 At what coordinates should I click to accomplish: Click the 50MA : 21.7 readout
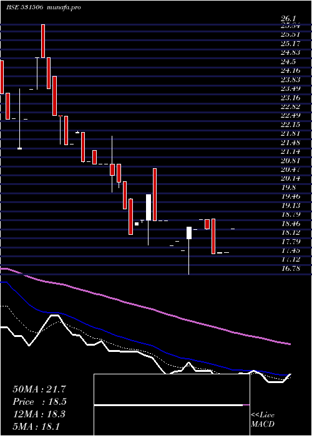pos(39,389)
